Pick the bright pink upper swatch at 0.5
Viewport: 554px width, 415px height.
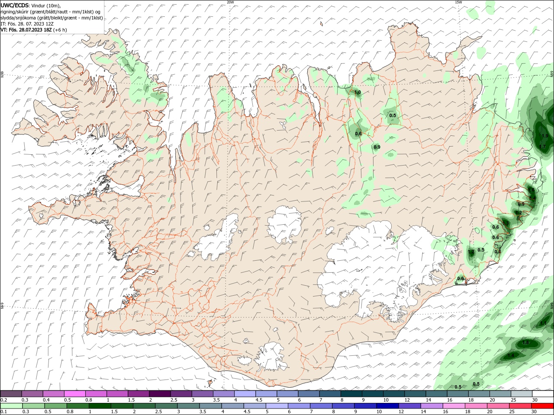pyautogui.click(x=74, y=394)
